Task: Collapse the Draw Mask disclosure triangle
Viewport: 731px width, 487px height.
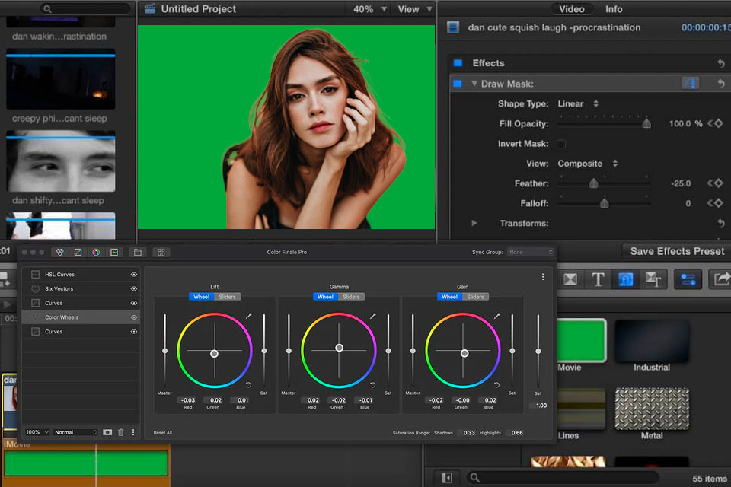Action: tap(474, 84)
